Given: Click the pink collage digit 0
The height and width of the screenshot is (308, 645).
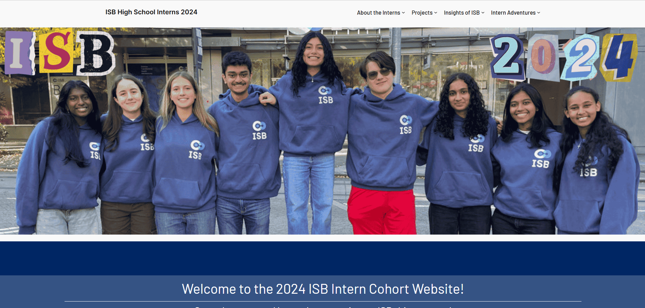Looking at the screenshot, I should click(543, 57).
